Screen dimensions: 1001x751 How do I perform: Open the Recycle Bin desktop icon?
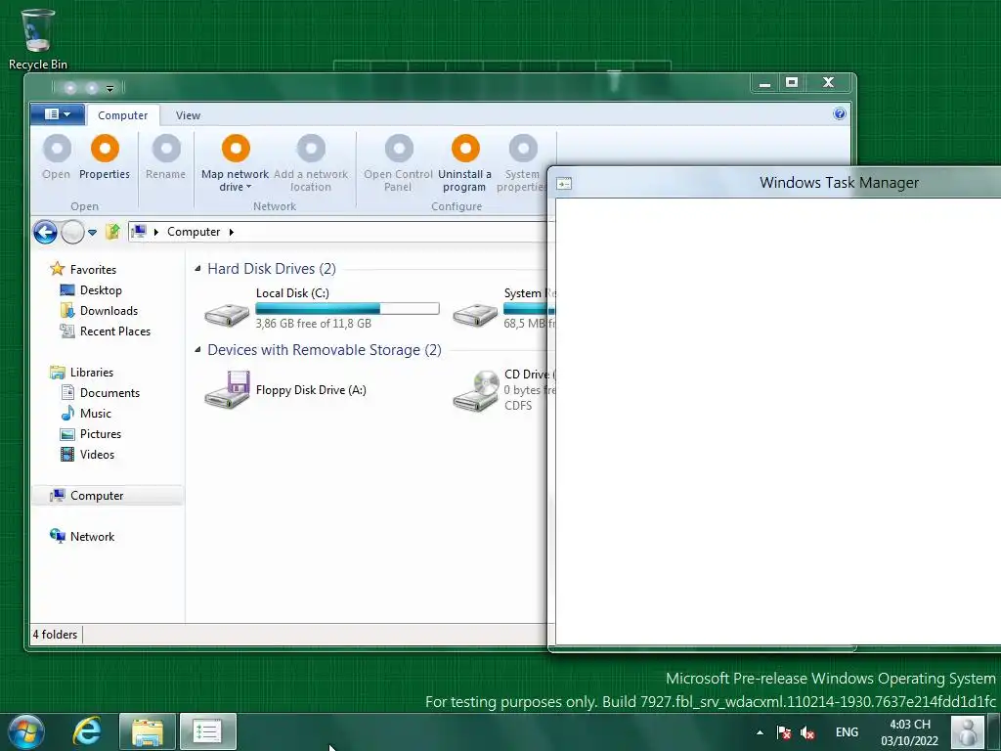(38, 38)
